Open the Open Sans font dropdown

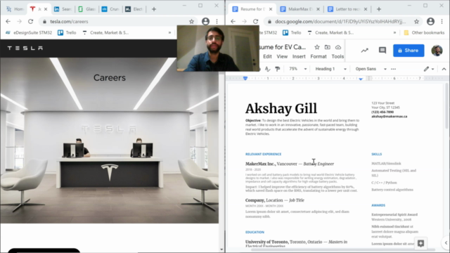pyautogui.click(x=371, y=69)
